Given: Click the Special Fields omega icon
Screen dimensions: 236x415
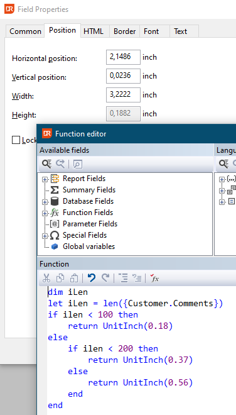Looking at the screenshot, I should (55, 236).
